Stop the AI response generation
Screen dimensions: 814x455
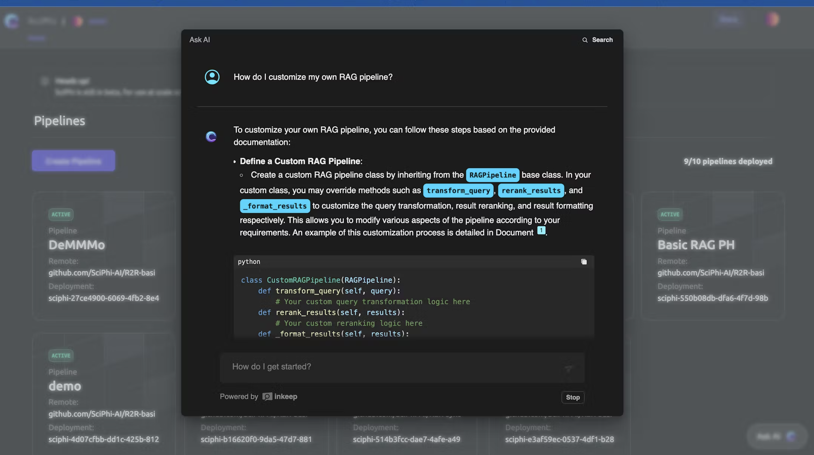point(573,397)
